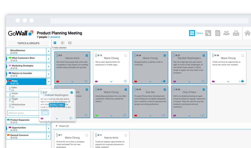Click the "(1 present)" link
Viewport: 251px width, 148px height.
tap(54, 37)
